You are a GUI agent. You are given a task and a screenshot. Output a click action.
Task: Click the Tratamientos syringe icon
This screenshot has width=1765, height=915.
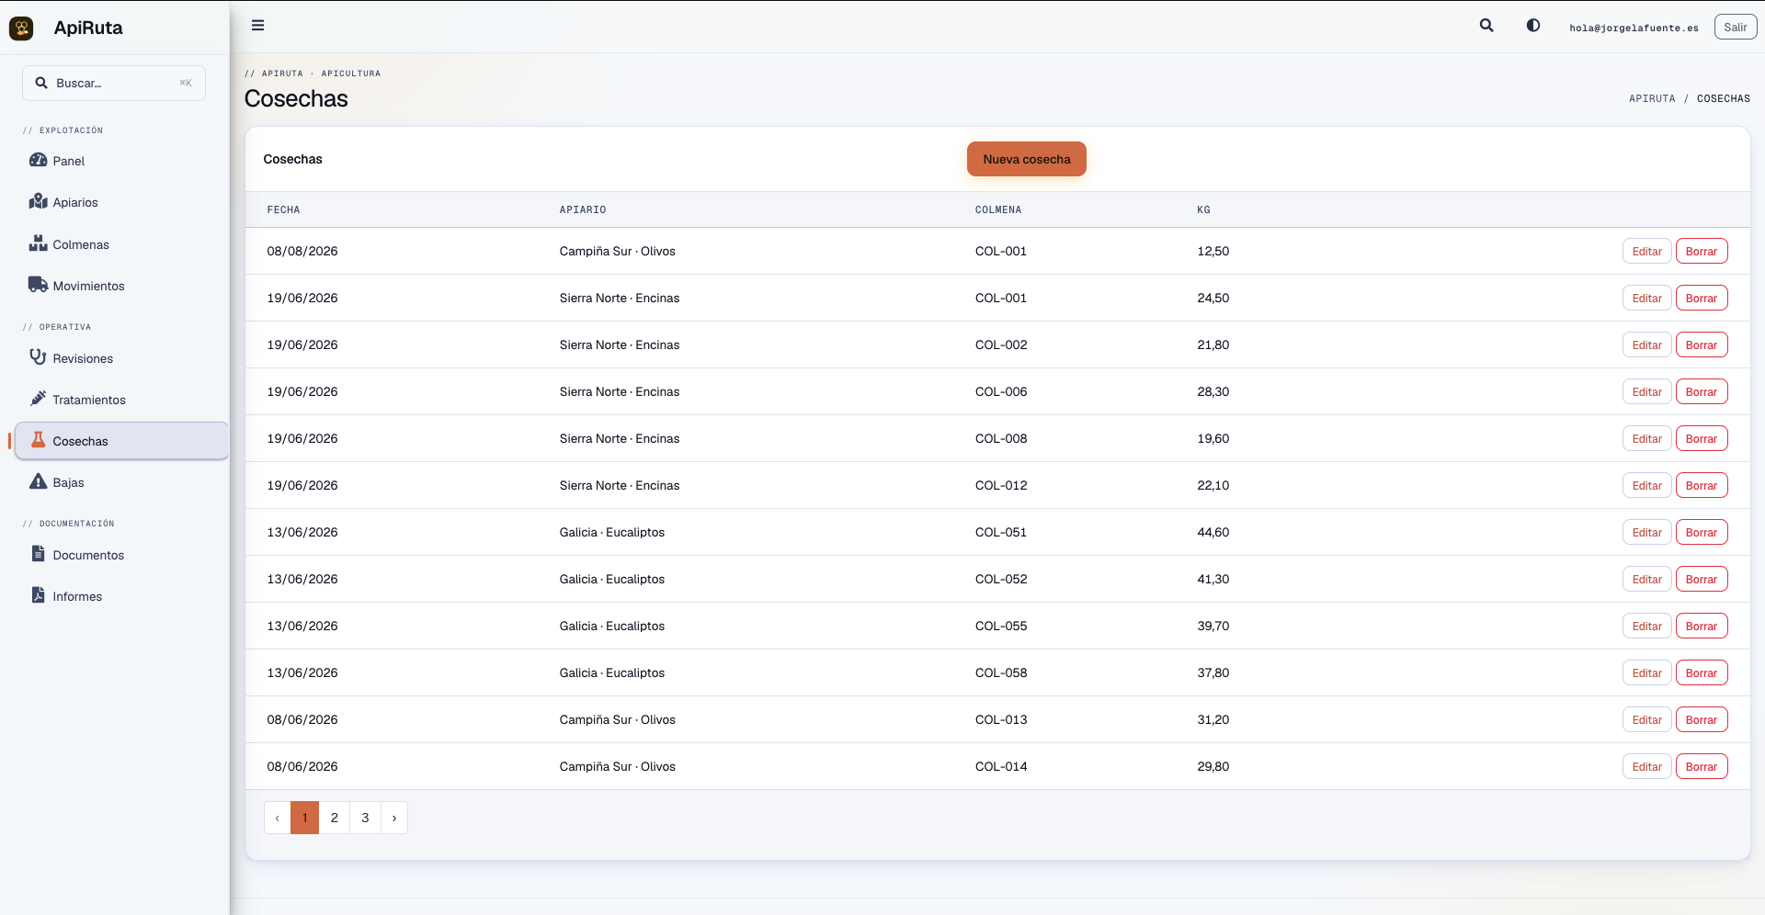click(38, 399)
